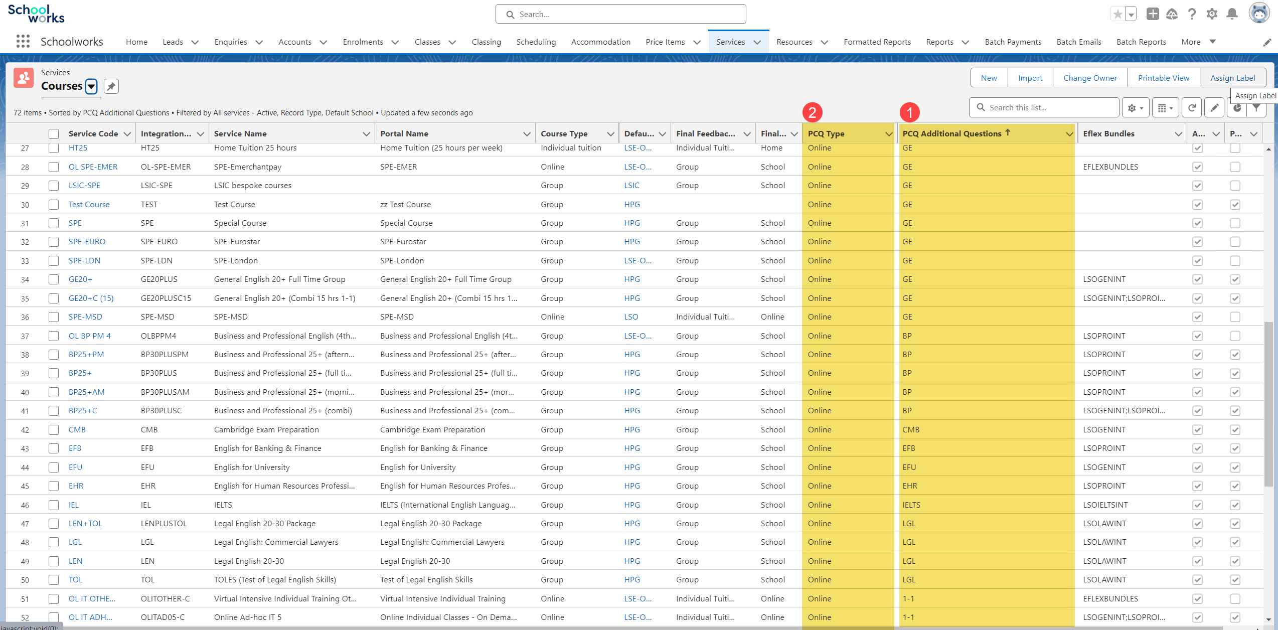This screenshot has height=630, width=1278.
Task: Click the New button
Action: pos(989,78)
